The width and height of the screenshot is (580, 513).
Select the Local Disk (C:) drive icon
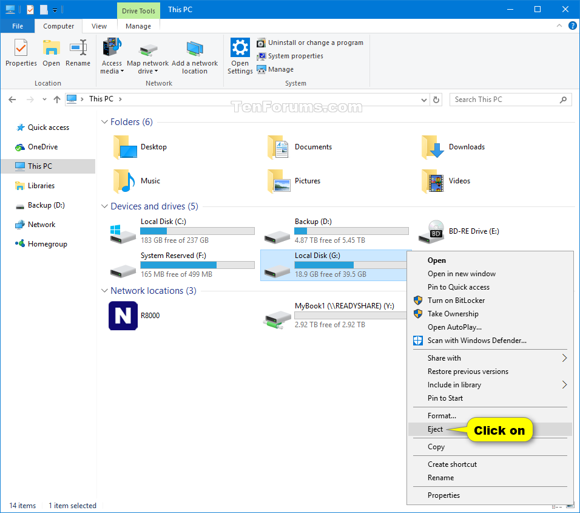123,234
